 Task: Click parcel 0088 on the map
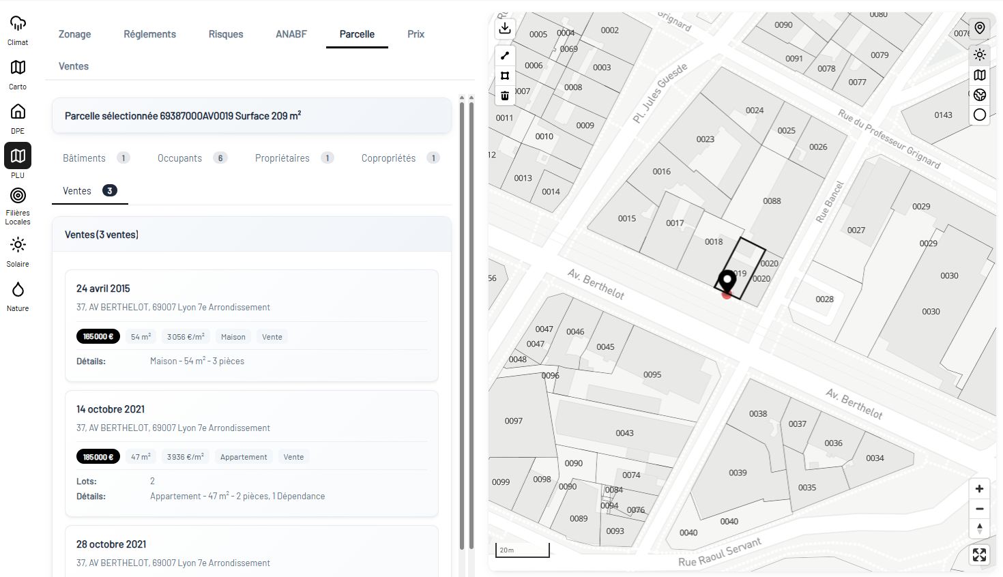(772, 201)
